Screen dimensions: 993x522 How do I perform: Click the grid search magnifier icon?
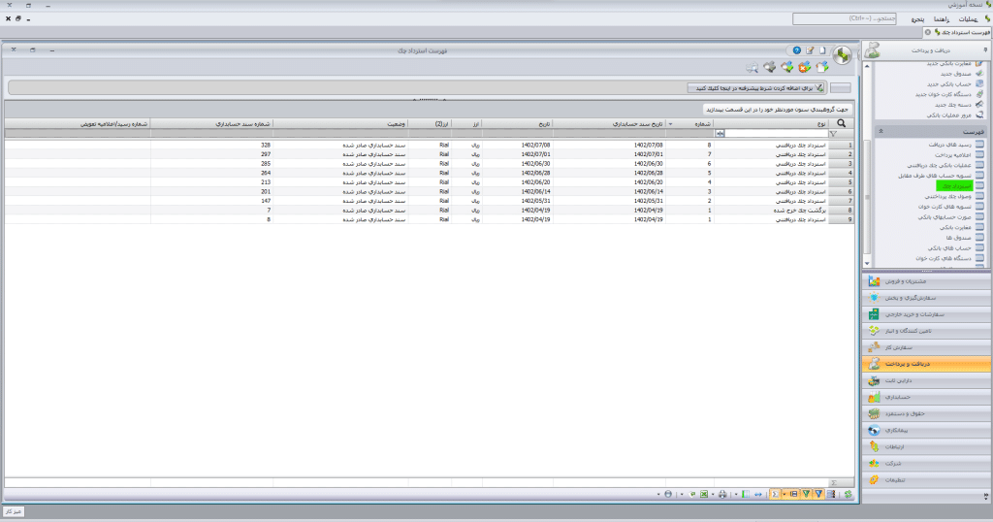point(841,123)
